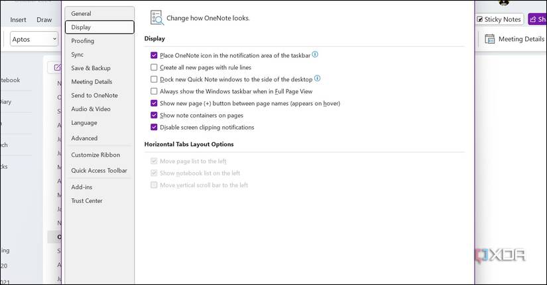
Task: Click info icon beside notification area taskbar option
Action: coord(315,54)
